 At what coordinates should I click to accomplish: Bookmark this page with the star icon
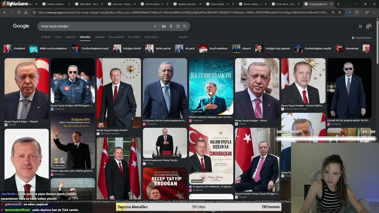click(x=340, y=12)
